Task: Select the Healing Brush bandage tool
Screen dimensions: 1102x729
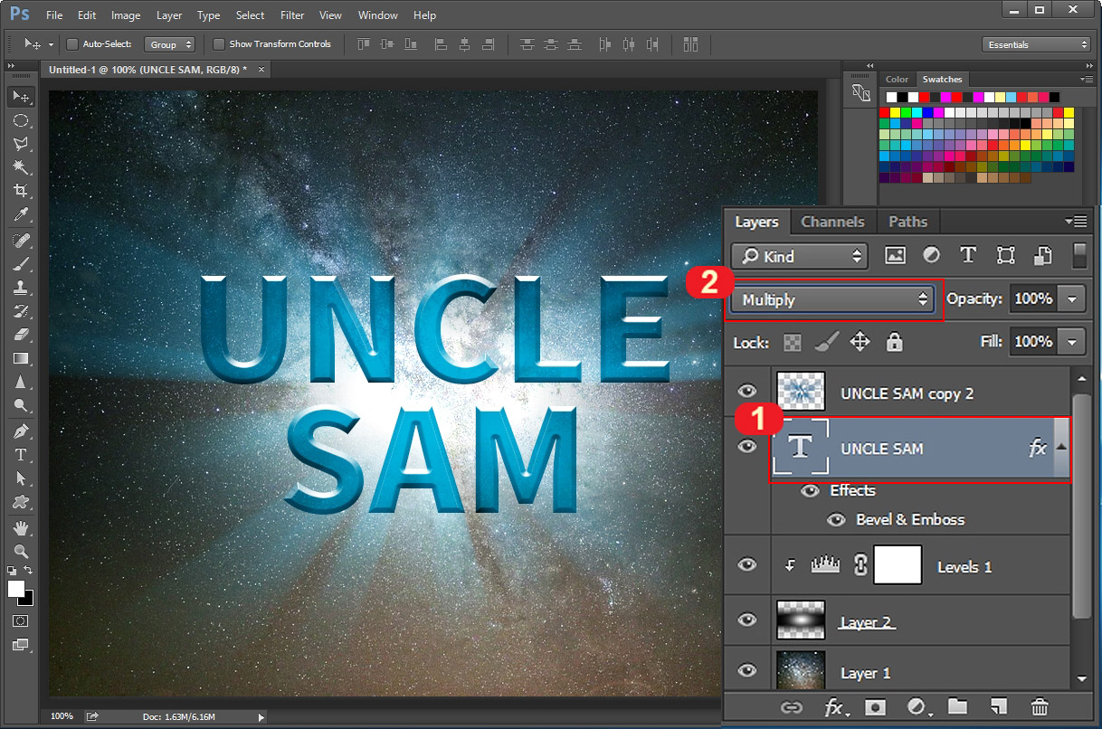Action: tap(21, 241)
